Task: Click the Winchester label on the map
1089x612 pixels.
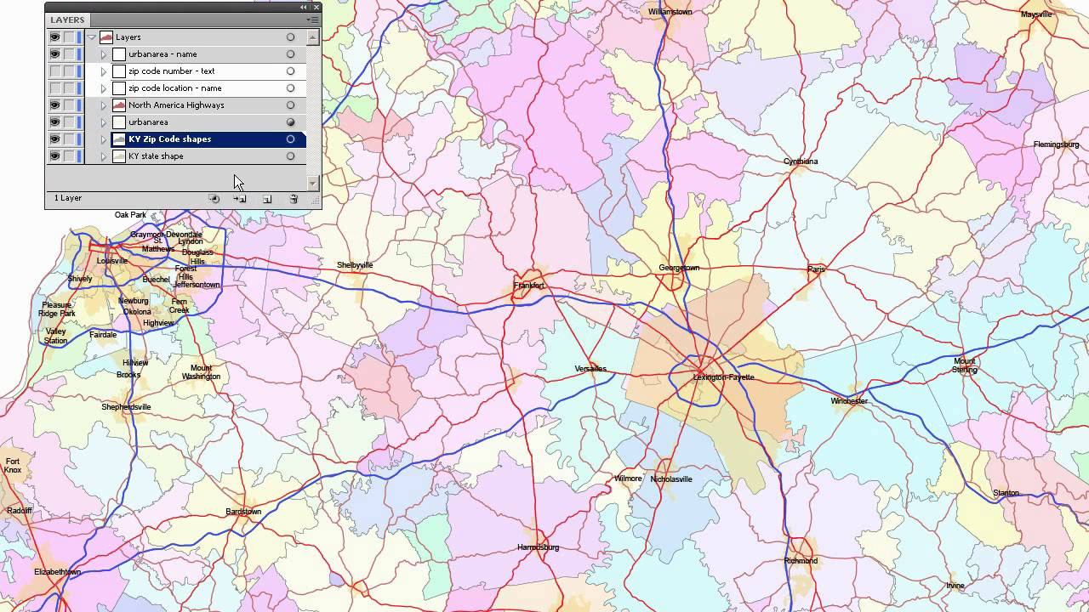Action: pyautogui.click(x=849, y=401)
